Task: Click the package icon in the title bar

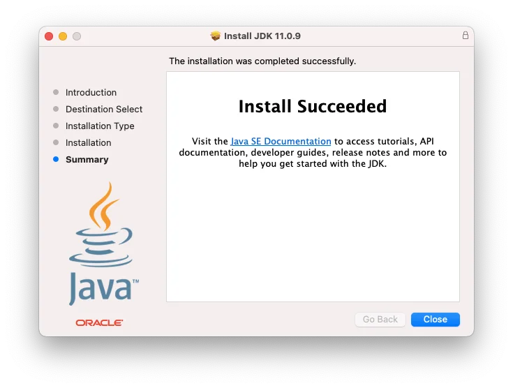Action: coord(215,36)
